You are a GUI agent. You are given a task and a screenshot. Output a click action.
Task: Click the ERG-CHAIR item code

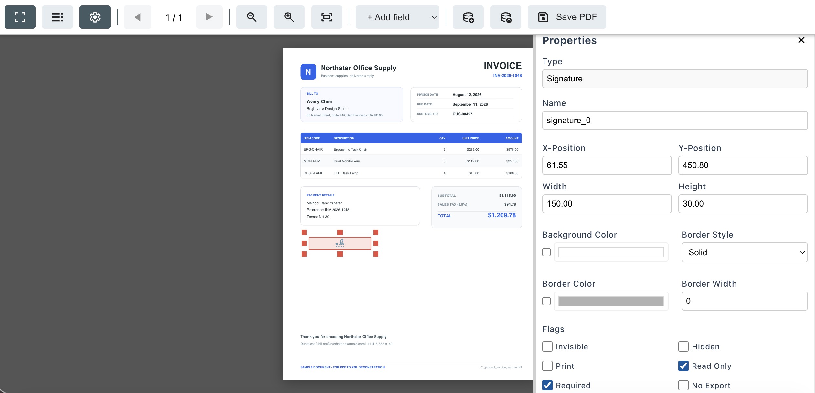point(313,150)
